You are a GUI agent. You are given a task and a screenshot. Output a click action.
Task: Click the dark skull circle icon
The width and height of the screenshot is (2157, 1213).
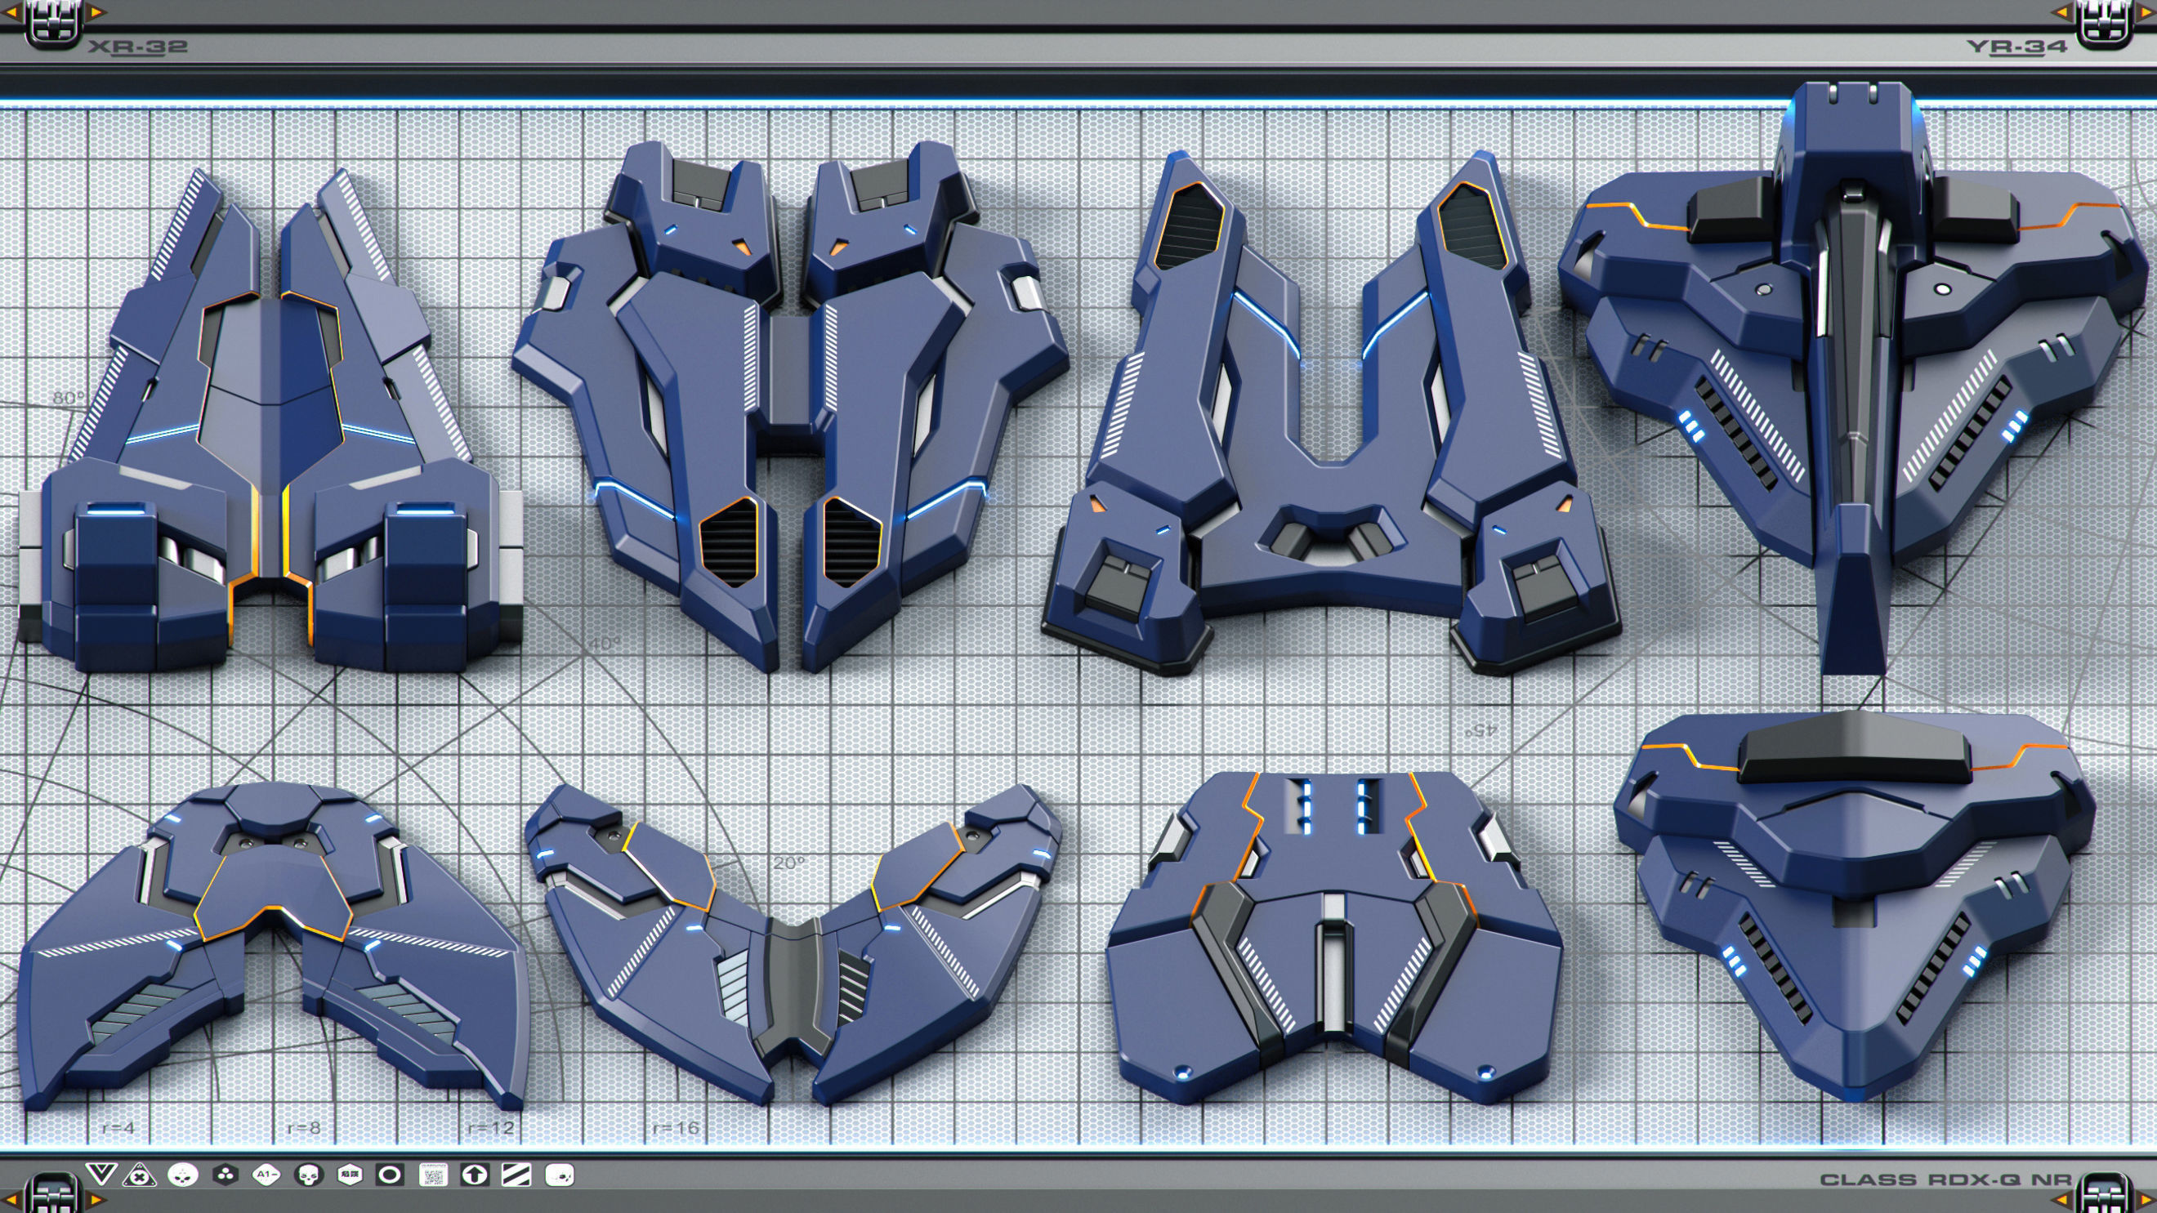(308, 1176)
